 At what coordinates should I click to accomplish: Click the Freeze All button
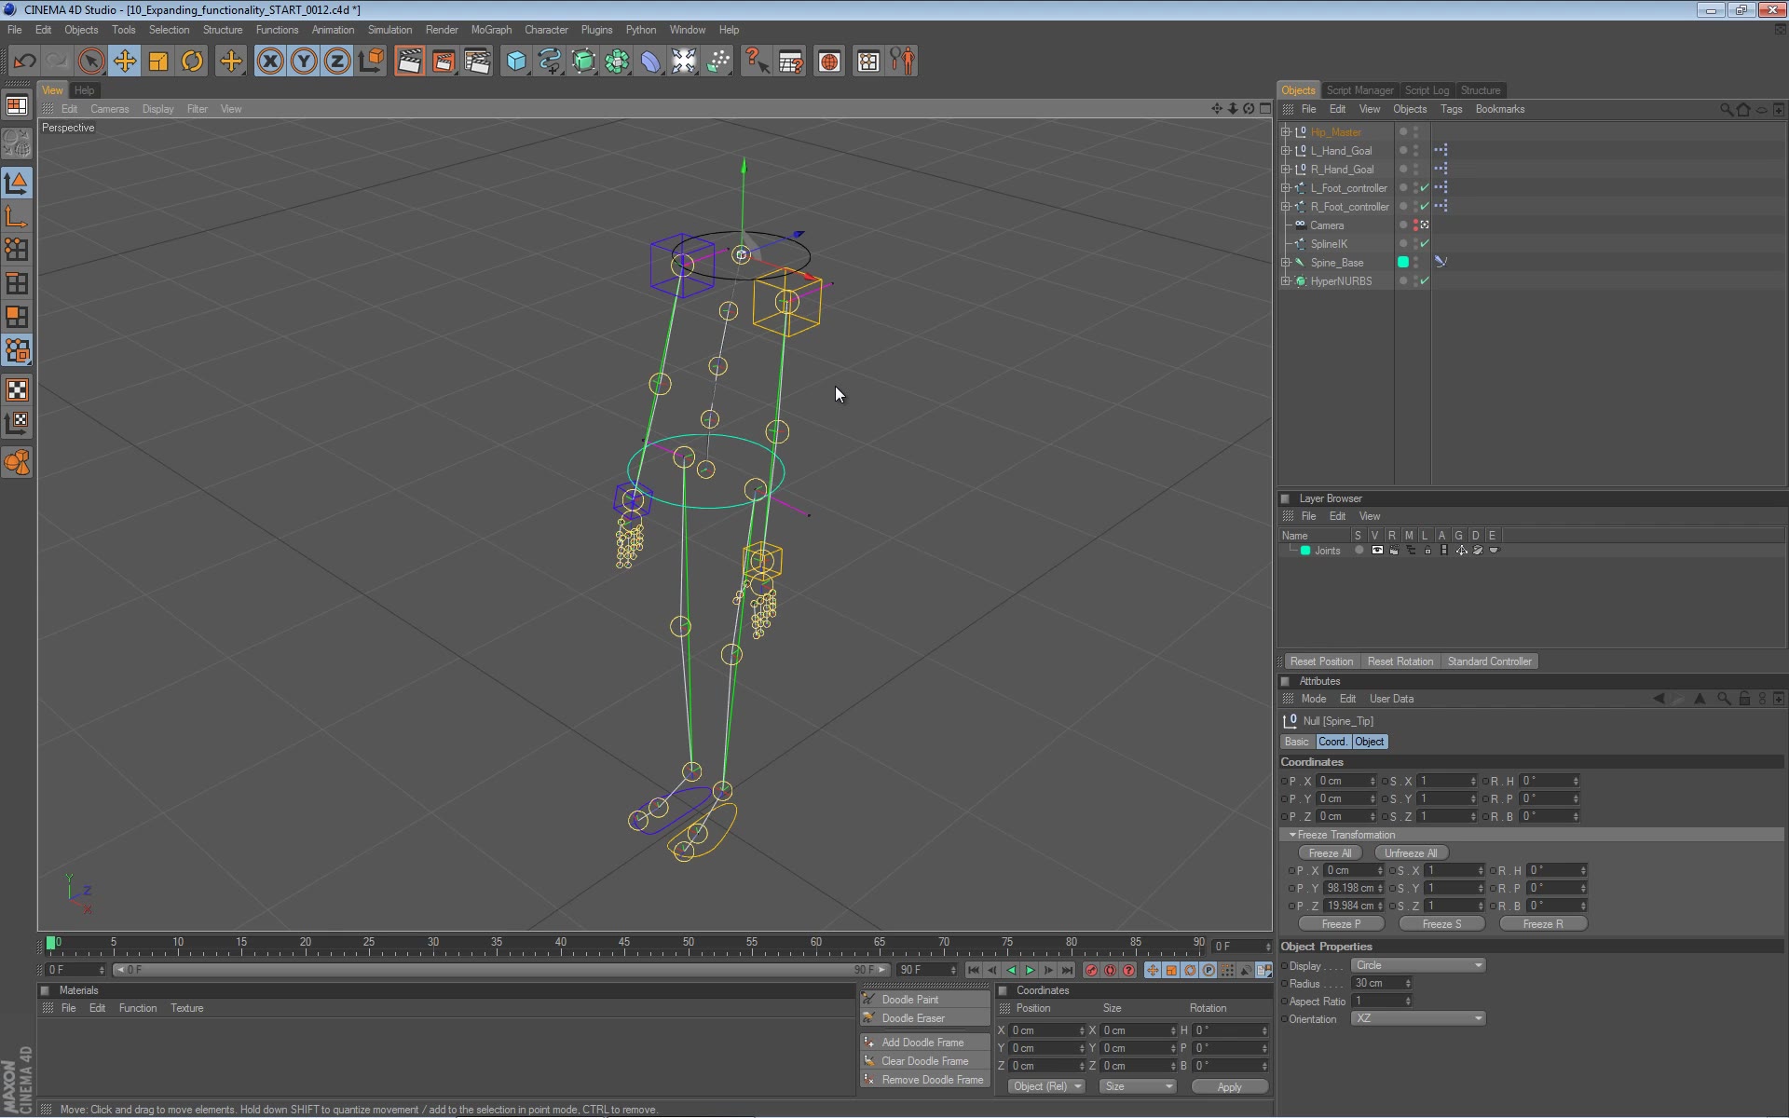click(1330, 852)
